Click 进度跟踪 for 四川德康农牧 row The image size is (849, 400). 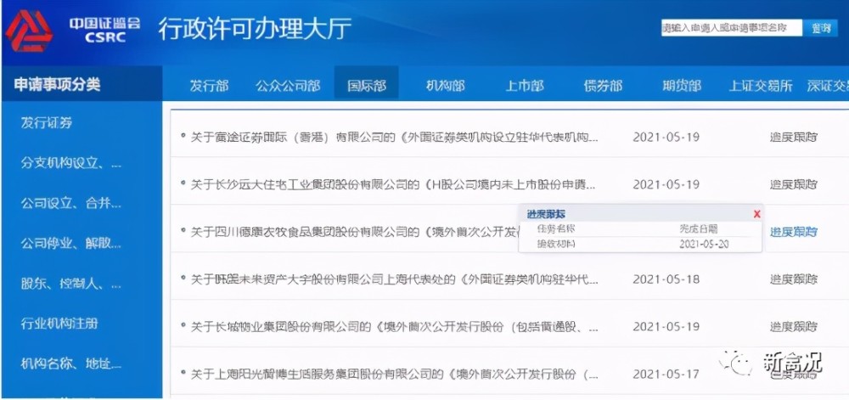[793, 232]
